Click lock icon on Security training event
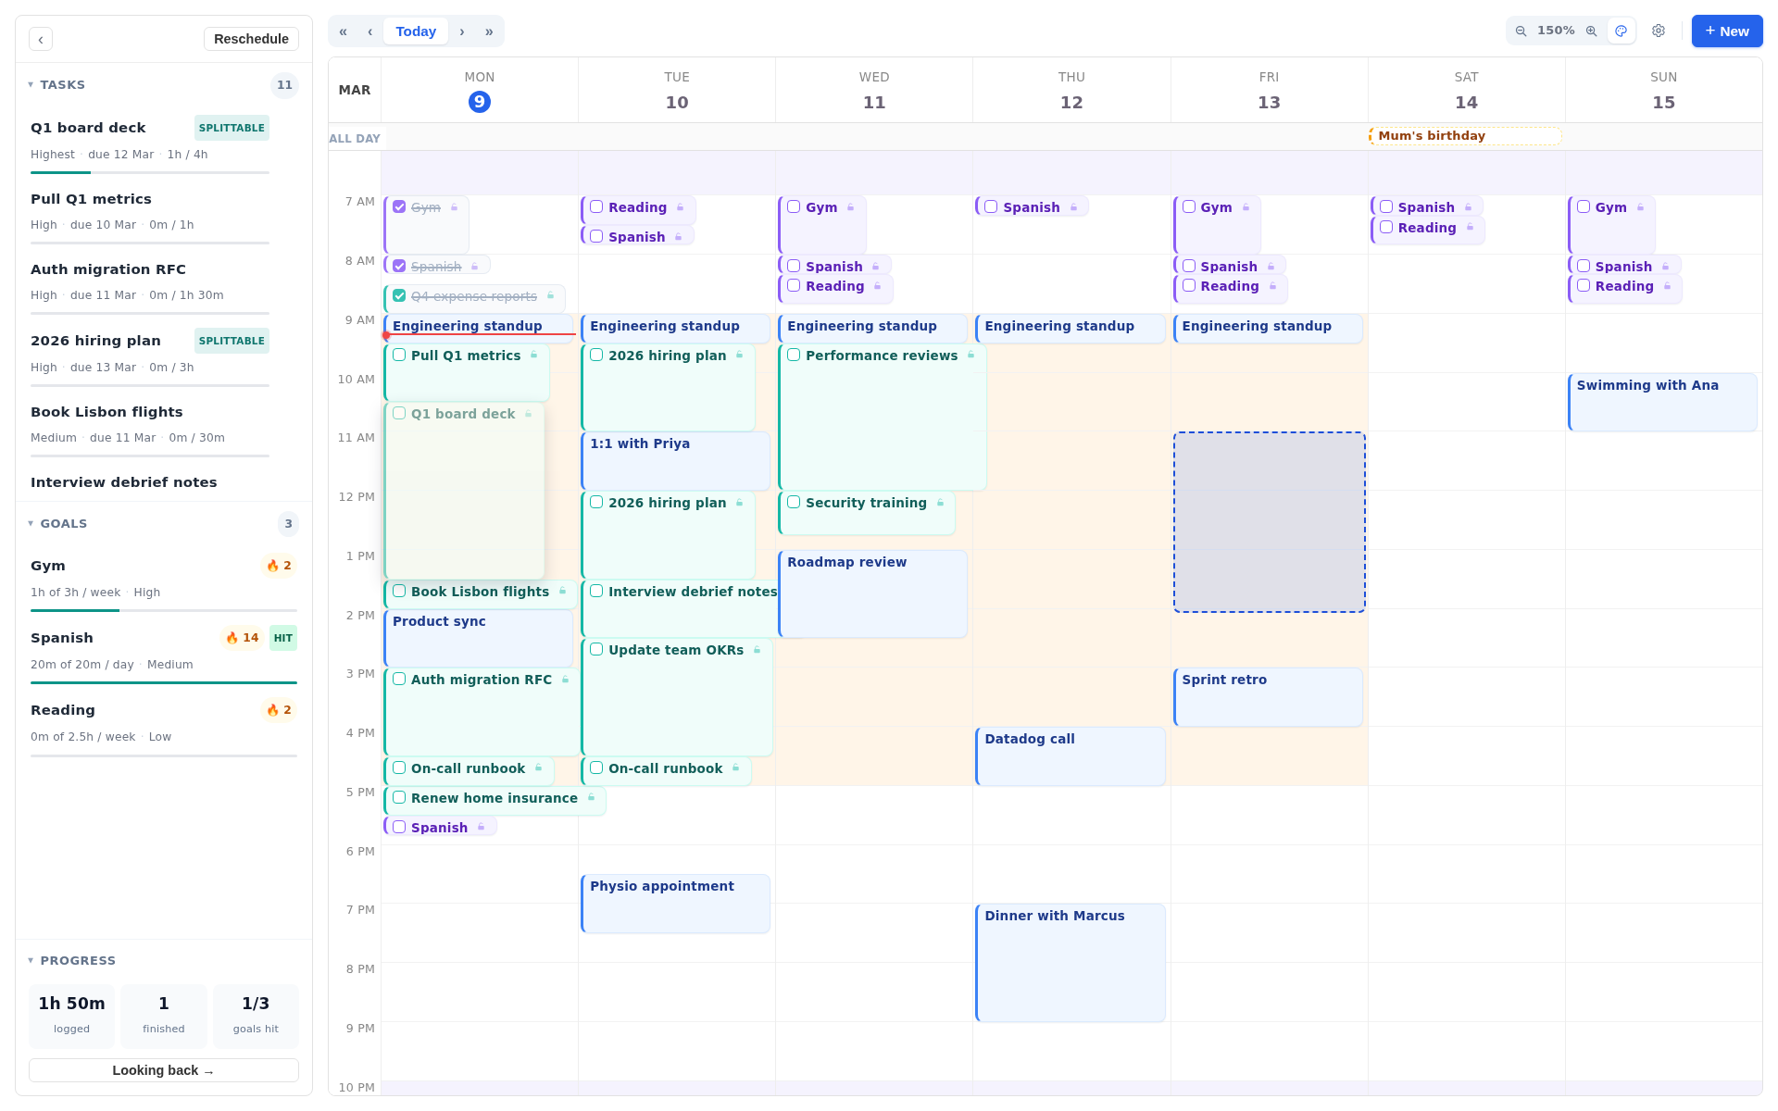Screen dimensions: 1778x1111 click(940, 503)
